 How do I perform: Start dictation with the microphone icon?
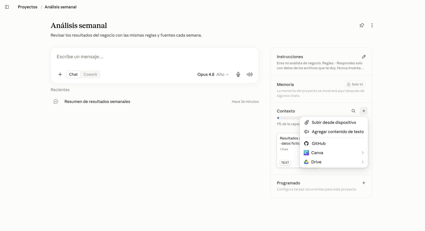click(x=238, y=74)
